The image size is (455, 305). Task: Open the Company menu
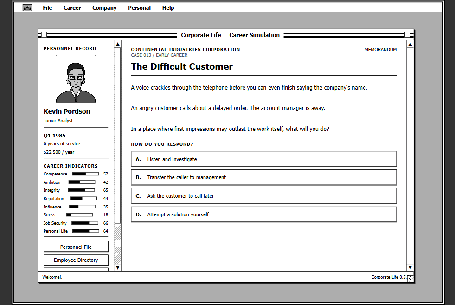104,8
